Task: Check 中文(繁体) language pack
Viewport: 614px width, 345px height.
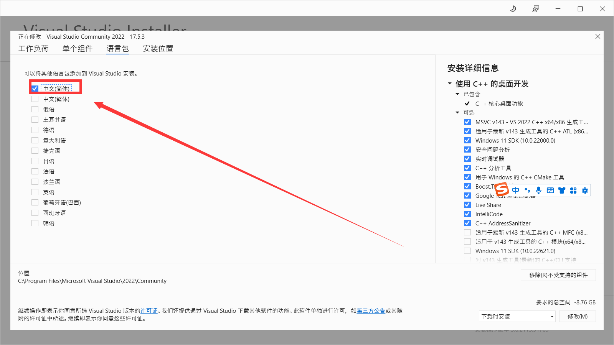Action: click(x=35, y=99)
